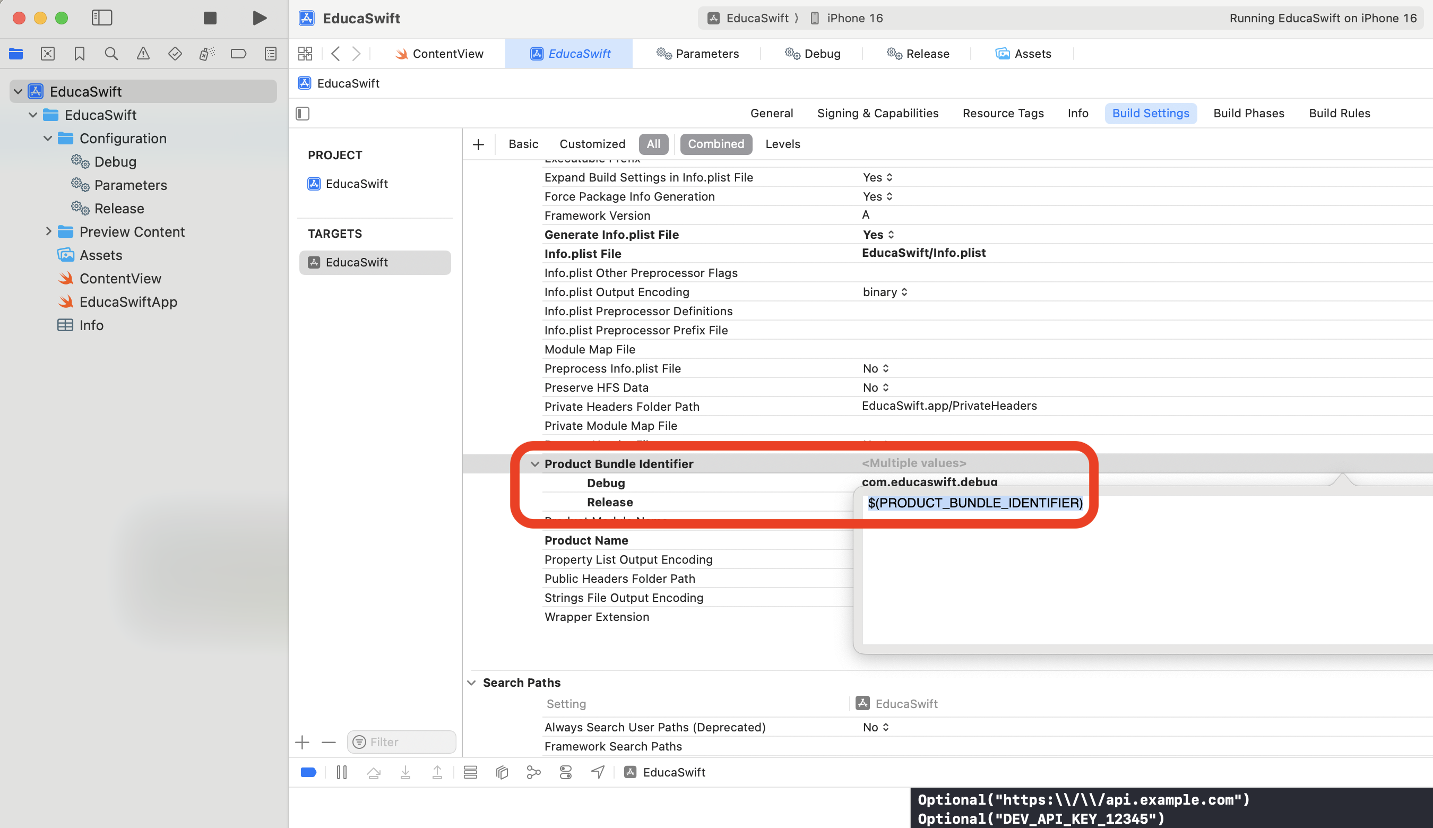Open the Assets catalog in navigator

[90, 255]
